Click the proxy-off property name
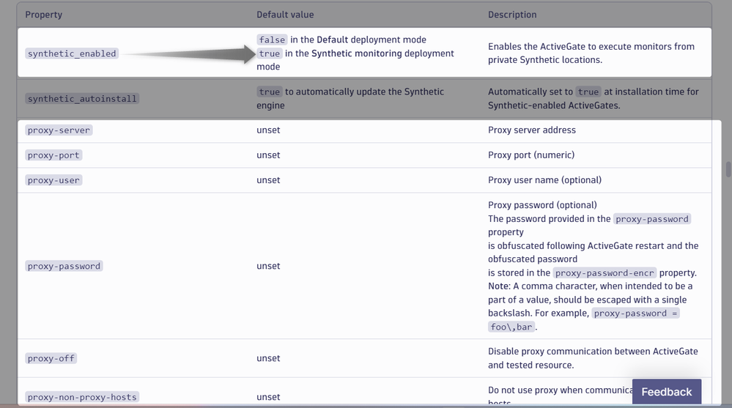Screen dimensions: 732x408 click(51, 358)
